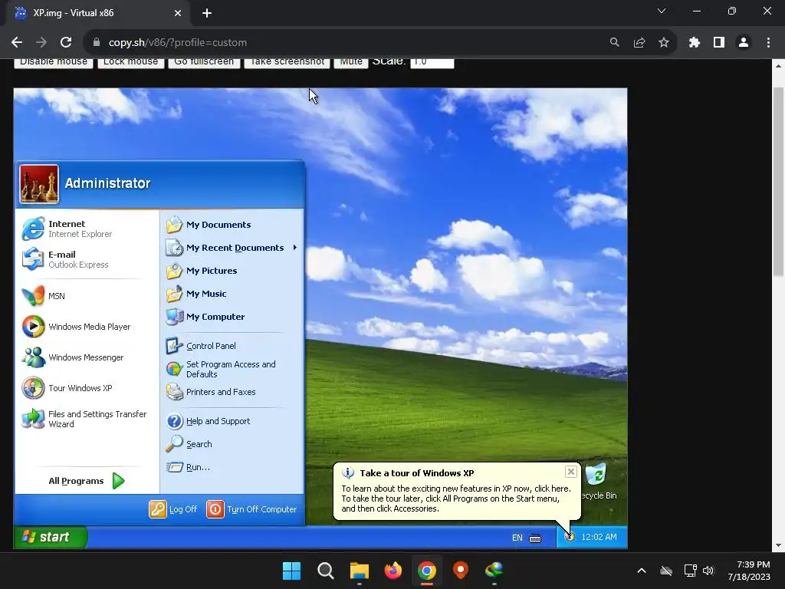
Task: Click the Administrator chess user picture
Action: [39, 184]
